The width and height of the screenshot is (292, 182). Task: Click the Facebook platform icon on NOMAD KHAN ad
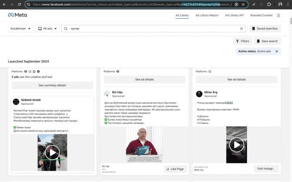(x=26, y=72)
